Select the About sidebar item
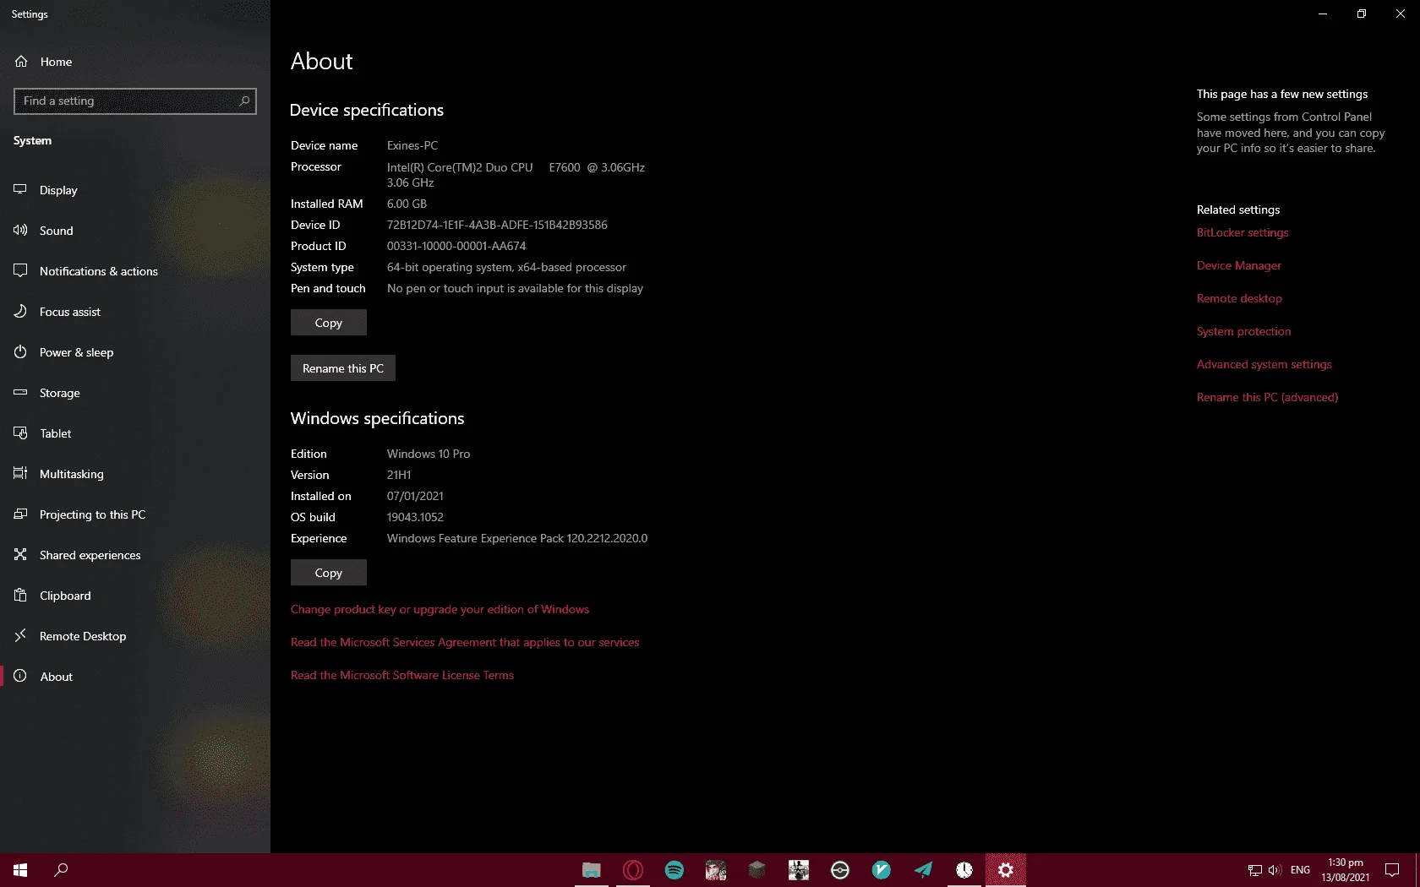1420x887 pixels. coord(135,677)
